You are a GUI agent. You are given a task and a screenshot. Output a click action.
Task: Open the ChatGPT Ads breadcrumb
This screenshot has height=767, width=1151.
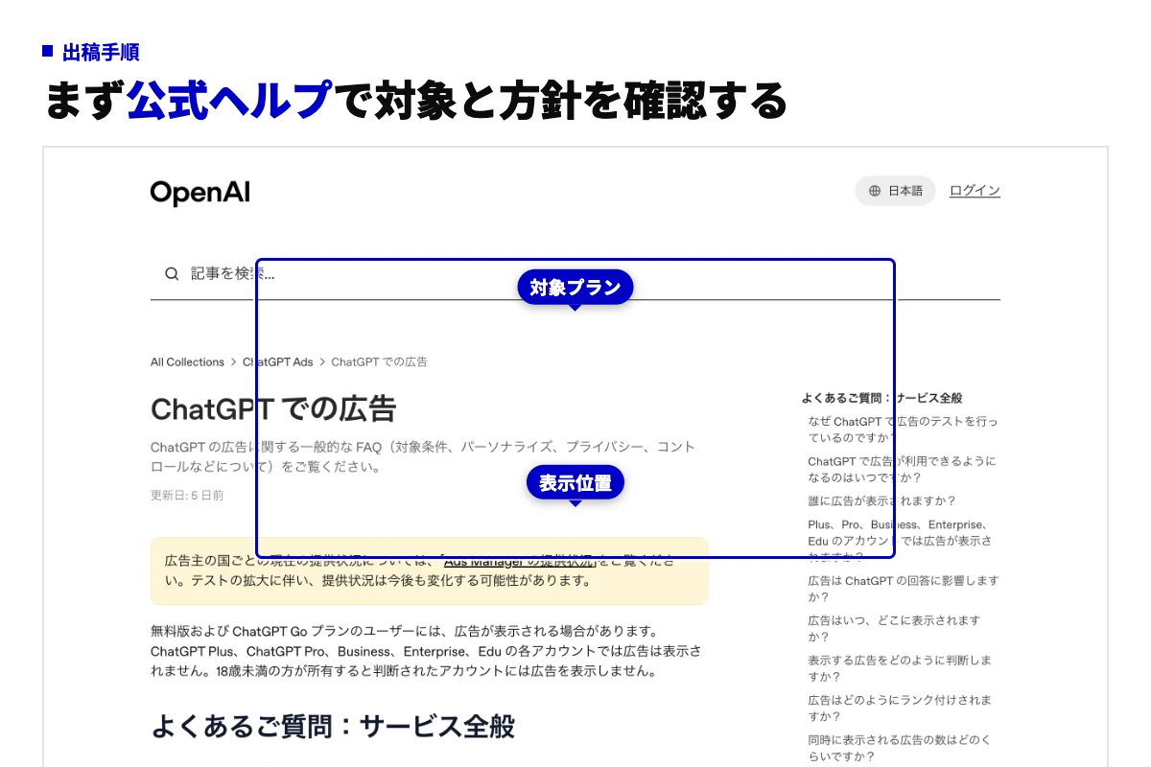277,362
